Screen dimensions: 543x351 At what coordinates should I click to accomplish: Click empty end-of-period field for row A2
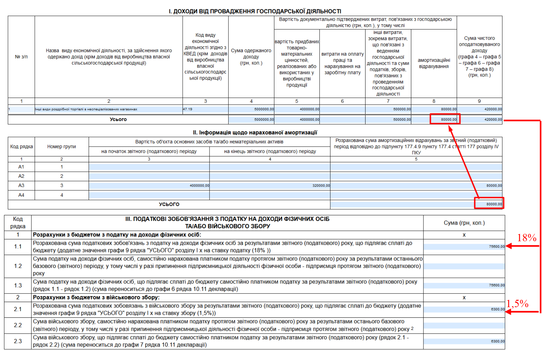[x=270, y=176]
